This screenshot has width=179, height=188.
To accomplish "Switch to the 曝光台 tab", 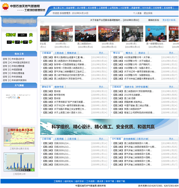I will [x=129, y=53].
